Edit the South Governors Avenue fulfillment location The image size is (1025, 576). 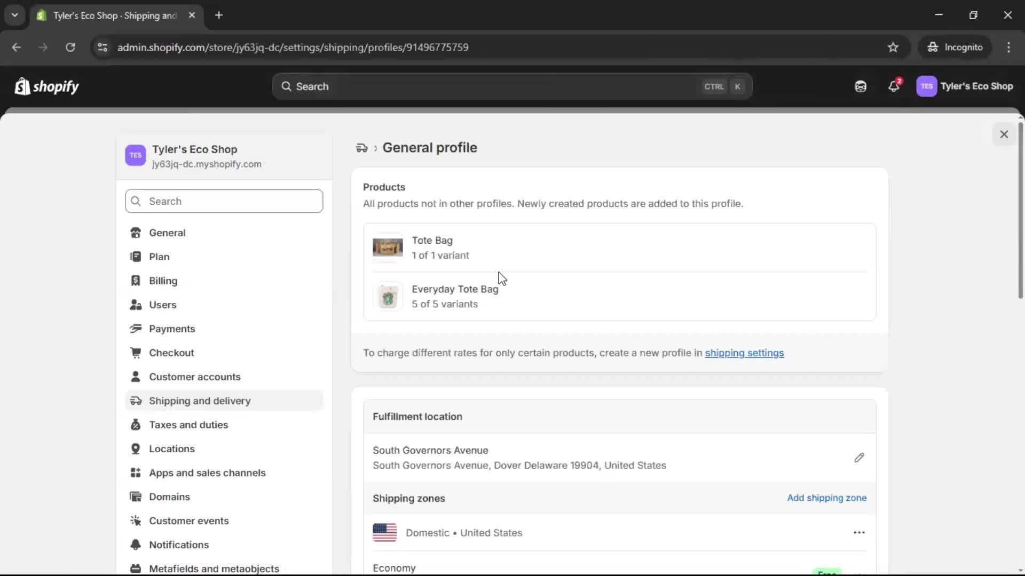pos(859,458)
